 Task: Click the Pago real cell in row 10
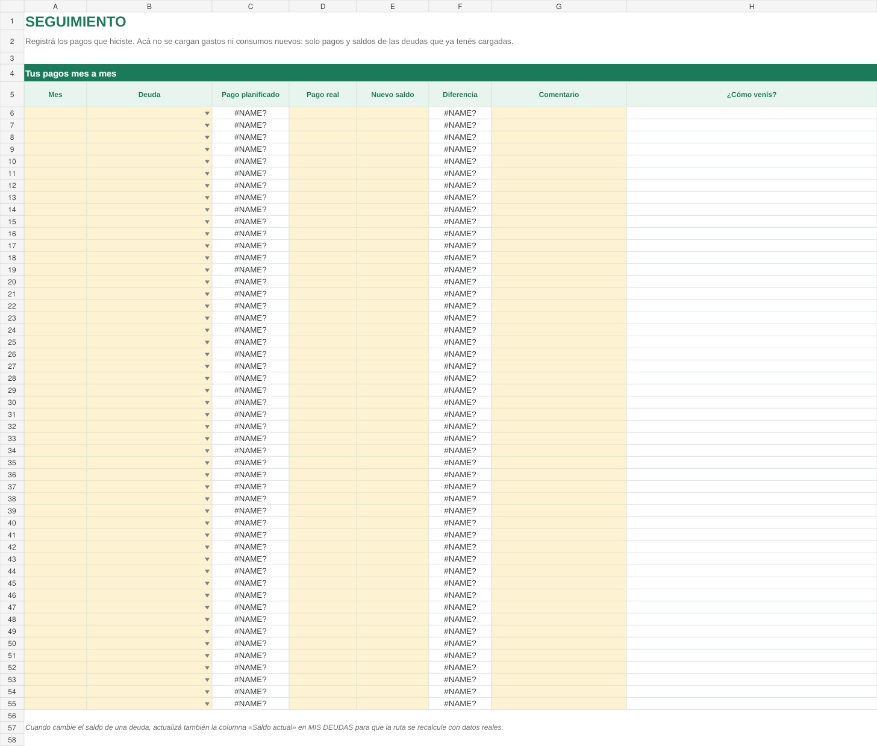[x=323, y=161]
